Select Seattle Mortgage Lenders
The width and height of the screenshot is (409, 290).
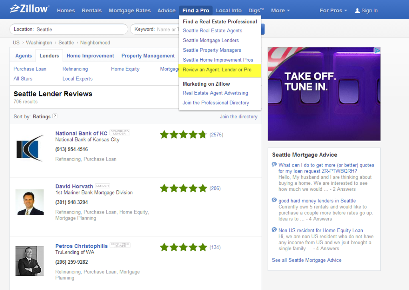coord(211,40)
